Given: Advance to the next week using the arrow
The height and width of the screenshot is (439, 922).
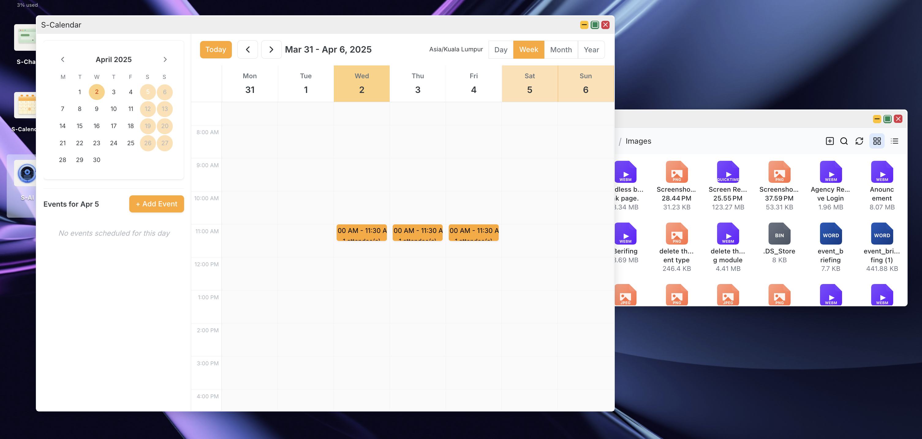Looking at the screenshot, I should 271,50.
